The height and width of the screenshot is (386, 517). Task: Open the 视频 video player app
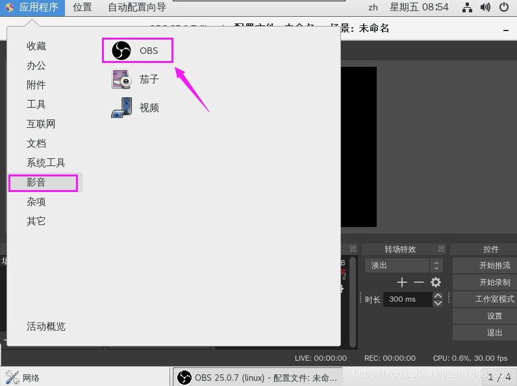coord(136,108)
